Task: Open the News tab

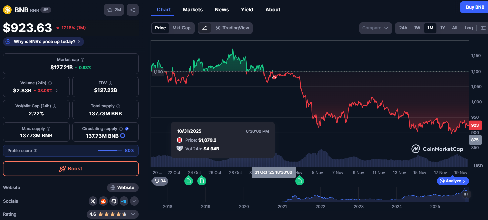Action: click(x=222, y=9)
